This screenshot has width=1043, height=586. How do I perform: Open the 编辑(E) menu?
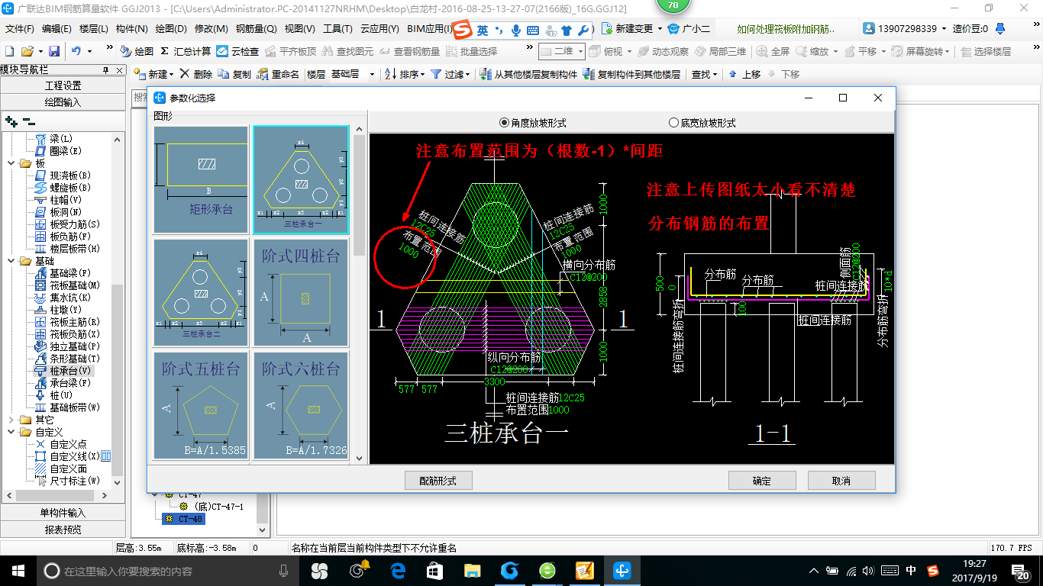(x=57, y=28)
